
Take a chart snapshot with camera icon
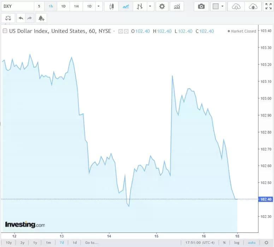[x=201, y=6]
